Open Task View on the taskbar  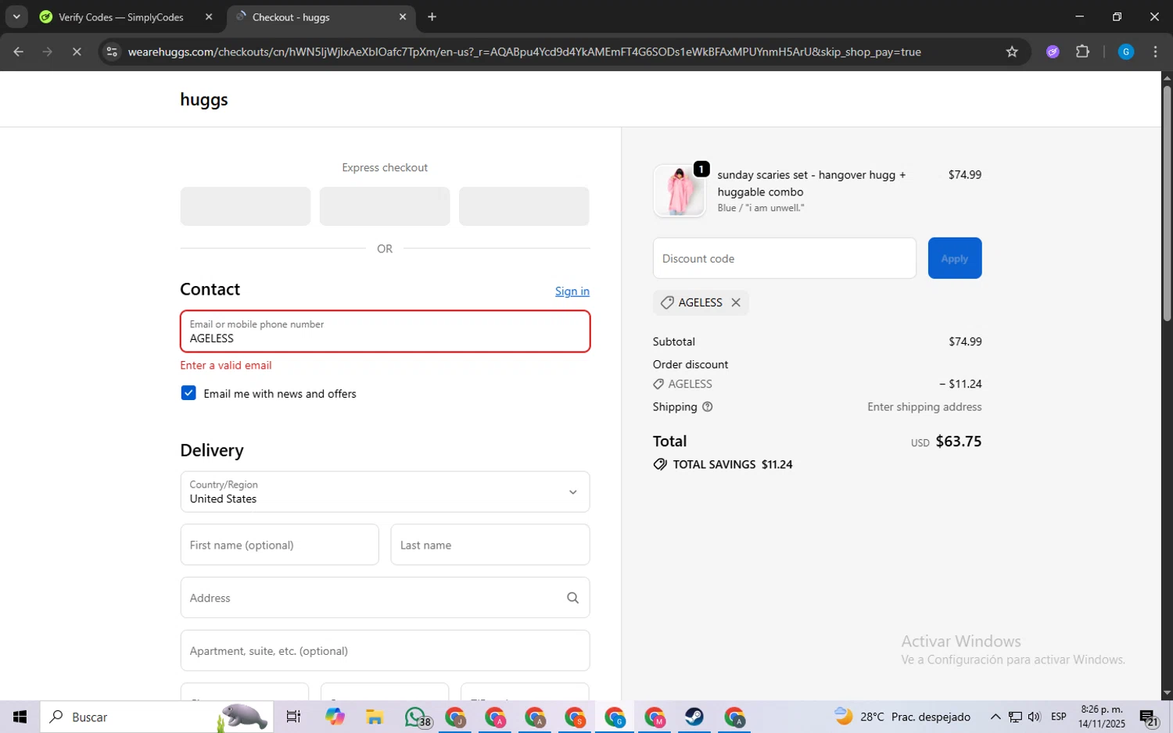coord(293,717)
